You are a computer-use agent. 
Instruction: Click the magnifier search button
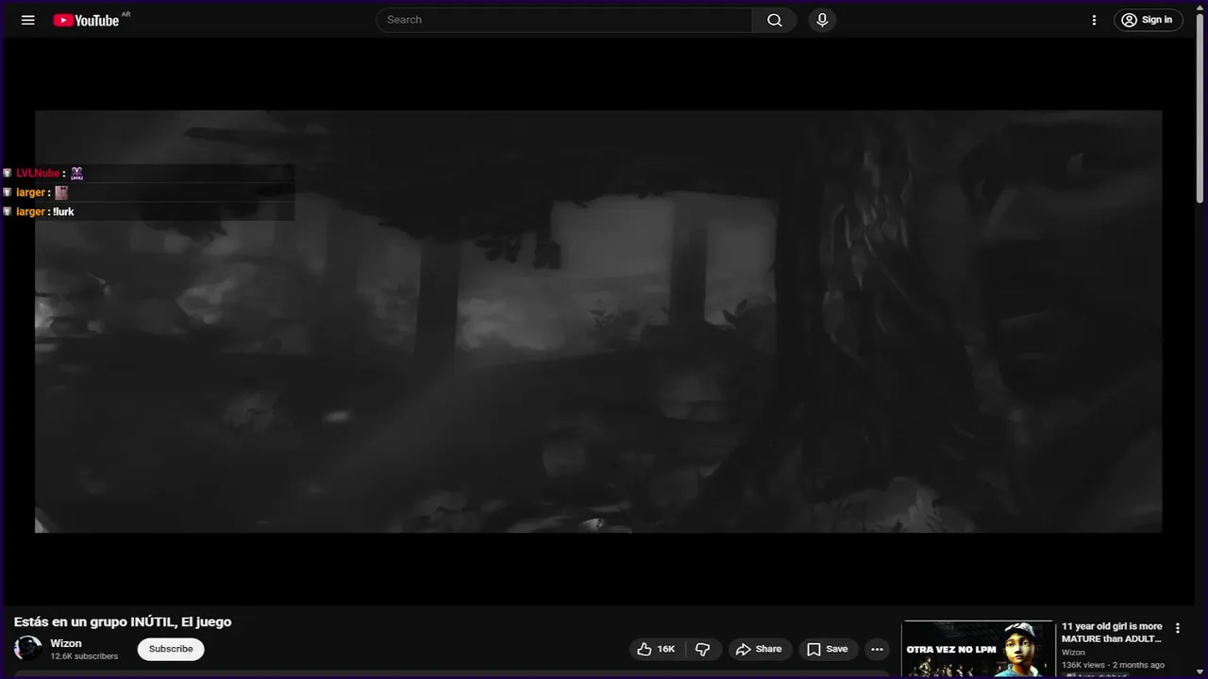(774, 20)
